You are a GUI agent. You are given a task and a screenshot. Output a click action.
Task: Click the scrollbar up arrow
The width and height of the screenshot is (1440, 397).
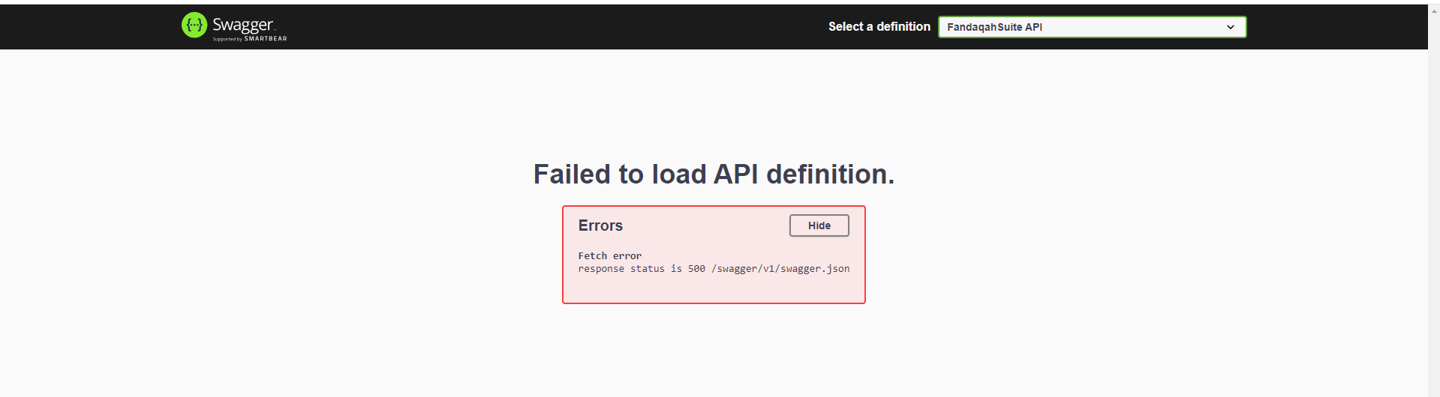coord(1434,11)
